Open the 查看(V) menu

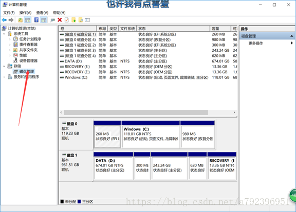click(x=42, y=13)
